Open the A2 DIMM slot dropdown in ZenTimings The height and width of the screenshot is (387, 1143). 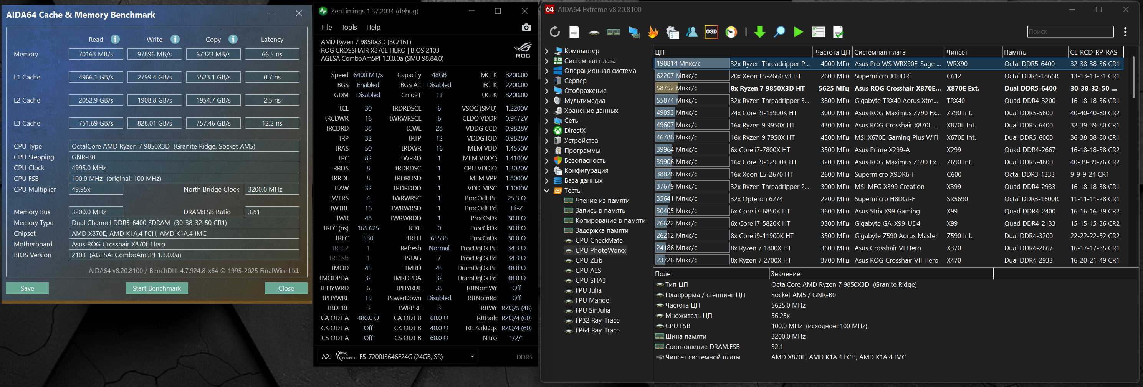click(472, 356)
